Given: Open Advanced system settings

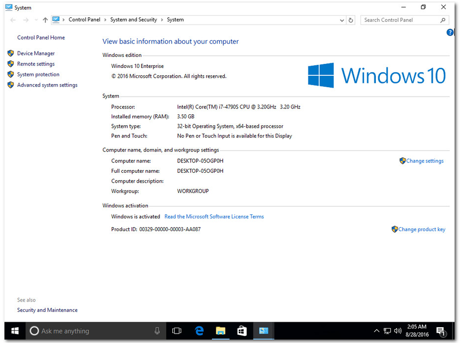Looking at the screenshot, I should 48,85.
